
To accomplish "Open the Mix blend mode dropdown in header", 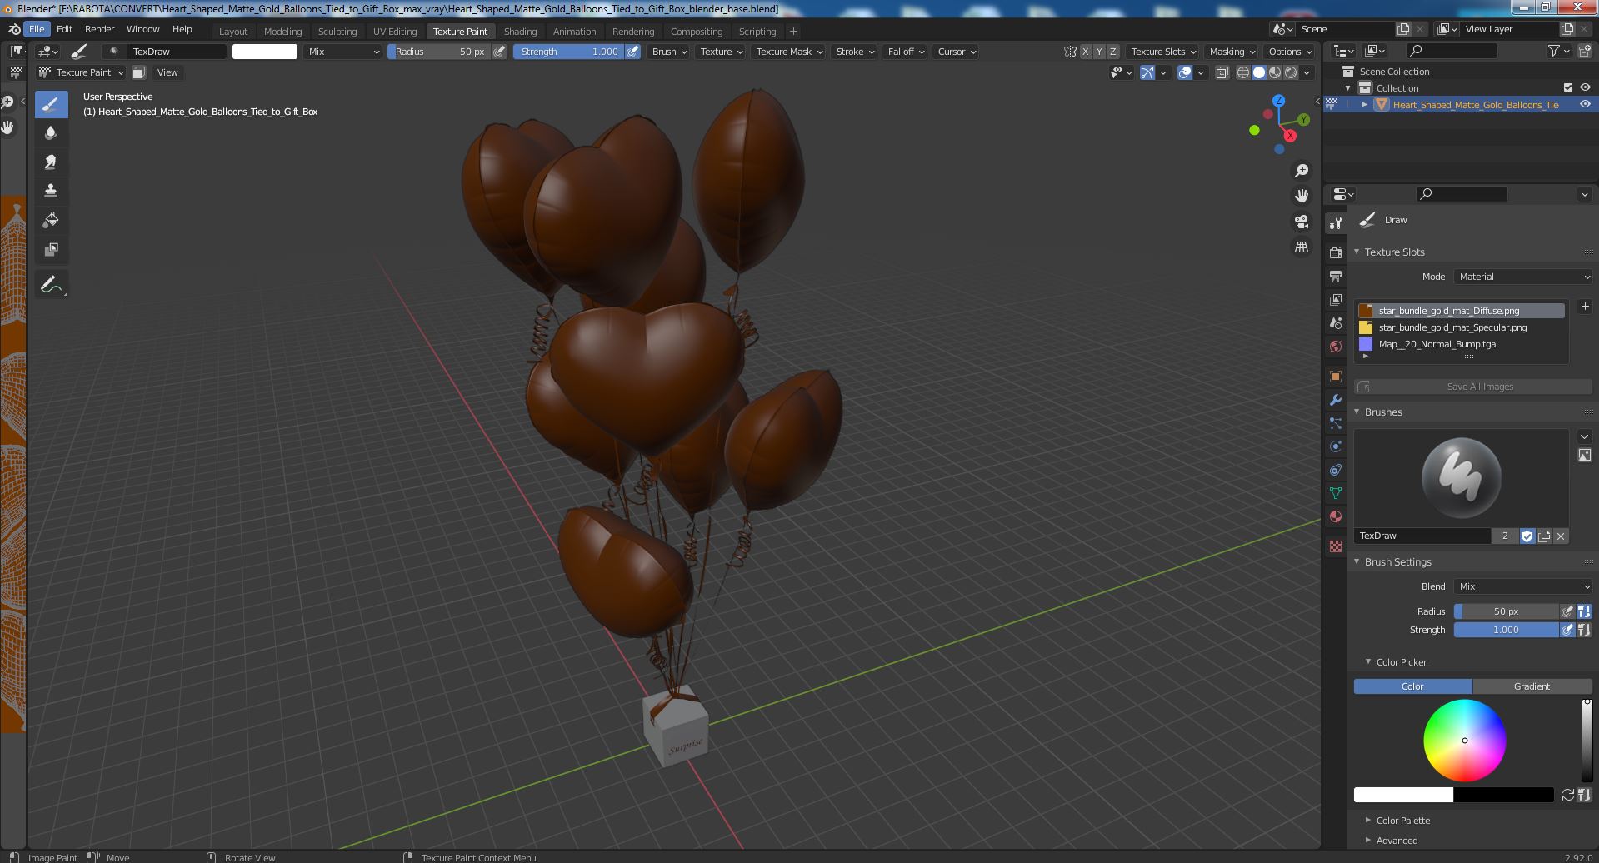I will tap(343, 52).
